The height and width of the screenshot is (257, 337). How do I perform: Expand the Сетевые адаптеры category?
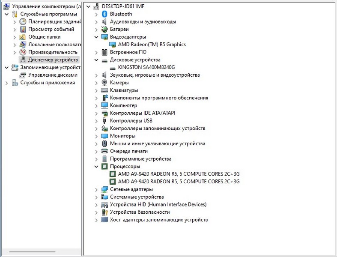tap(96, 189)
